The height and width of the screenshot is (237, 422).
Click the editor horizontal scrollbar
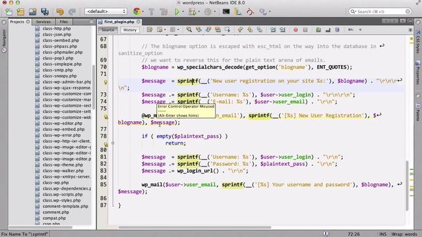195,227
